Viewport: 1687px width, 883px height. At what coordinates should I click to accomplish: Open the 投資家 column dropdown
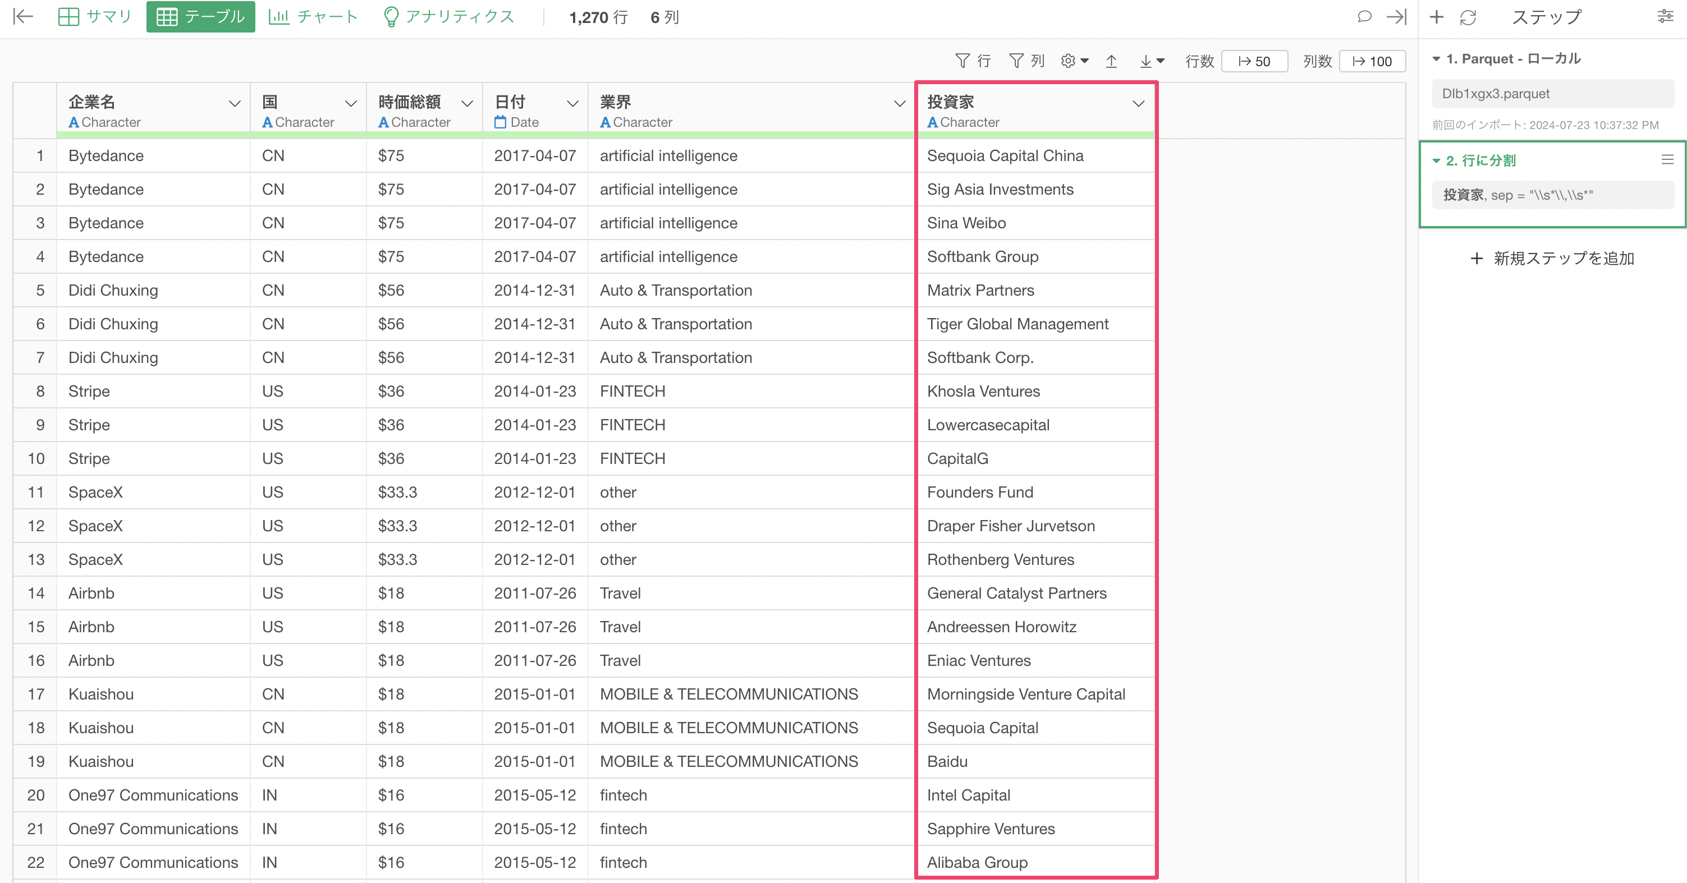coord(1139,103)
